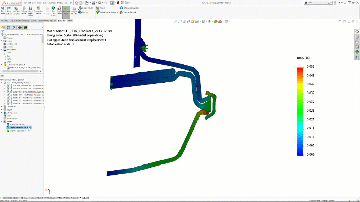360x202 pixels.
Task: Click the Offloaded Simulation button
Action: (x=130, y=8)
